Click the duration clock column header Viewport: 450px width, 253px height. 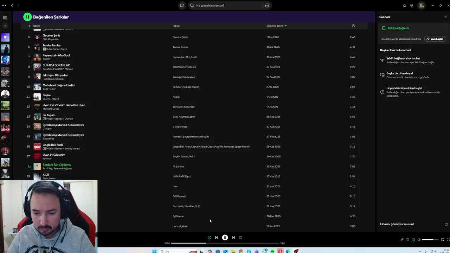tap(353, 26)
